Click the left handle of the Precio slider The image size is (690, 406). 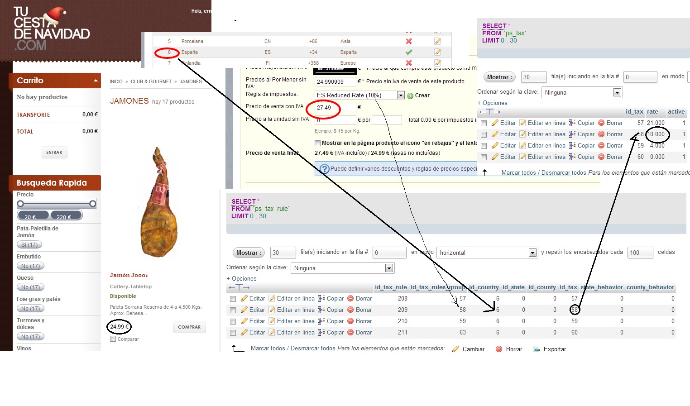tap(20, 204)
